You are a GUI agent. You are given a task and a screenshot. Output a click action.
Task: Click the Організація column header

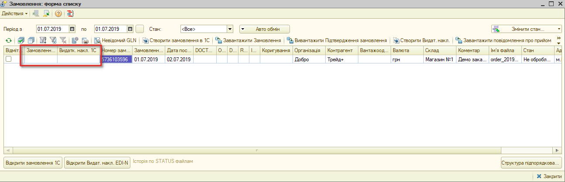309,50
